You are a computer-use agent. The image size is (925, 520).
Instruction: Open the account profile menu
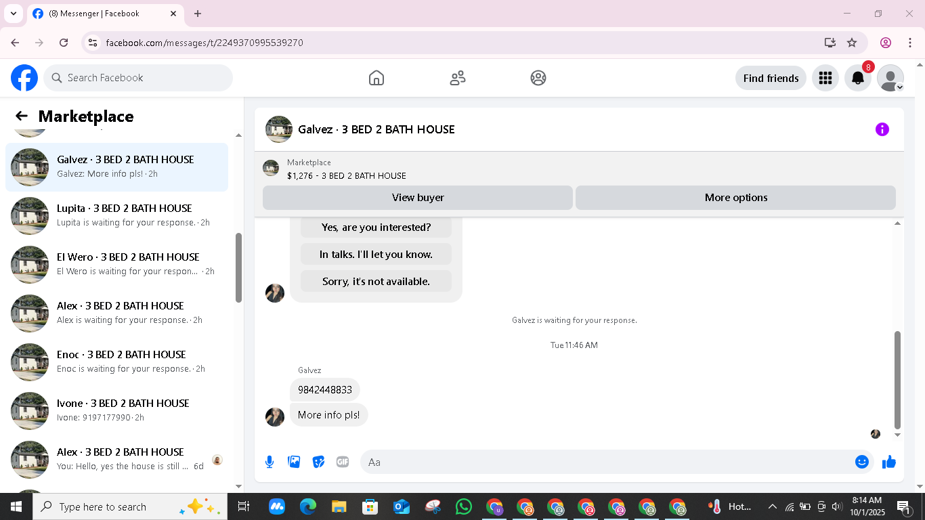(890, 78)
